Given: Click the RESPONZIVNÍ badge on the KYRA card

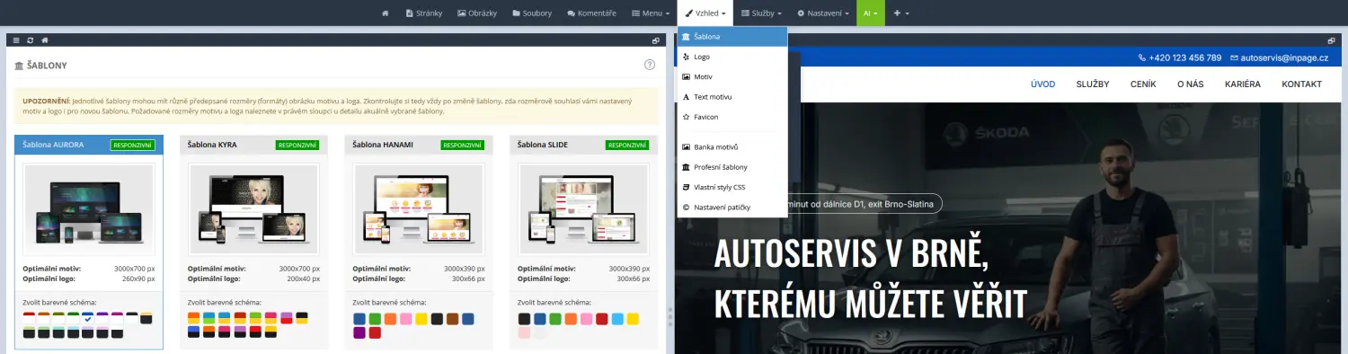Looking at the screenshot, I should pyautogui.click(x=297, y=145).
